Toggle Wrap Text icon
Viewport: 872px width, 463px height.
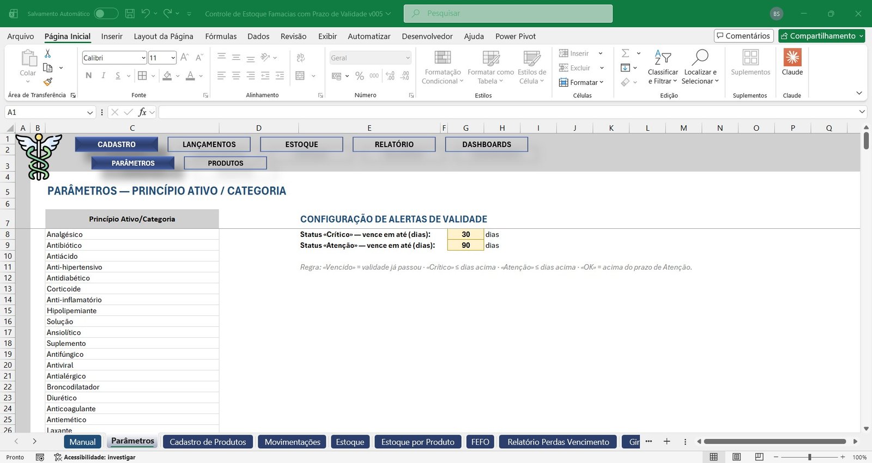pyautogui.click(x=300, y=58)
